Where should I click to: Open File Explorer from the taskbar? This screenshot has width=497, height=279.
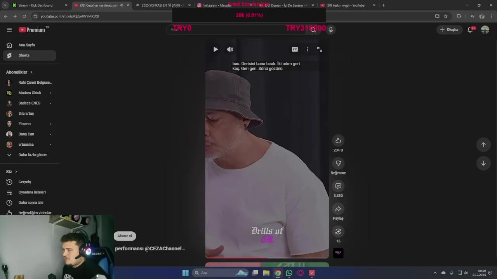266,273
